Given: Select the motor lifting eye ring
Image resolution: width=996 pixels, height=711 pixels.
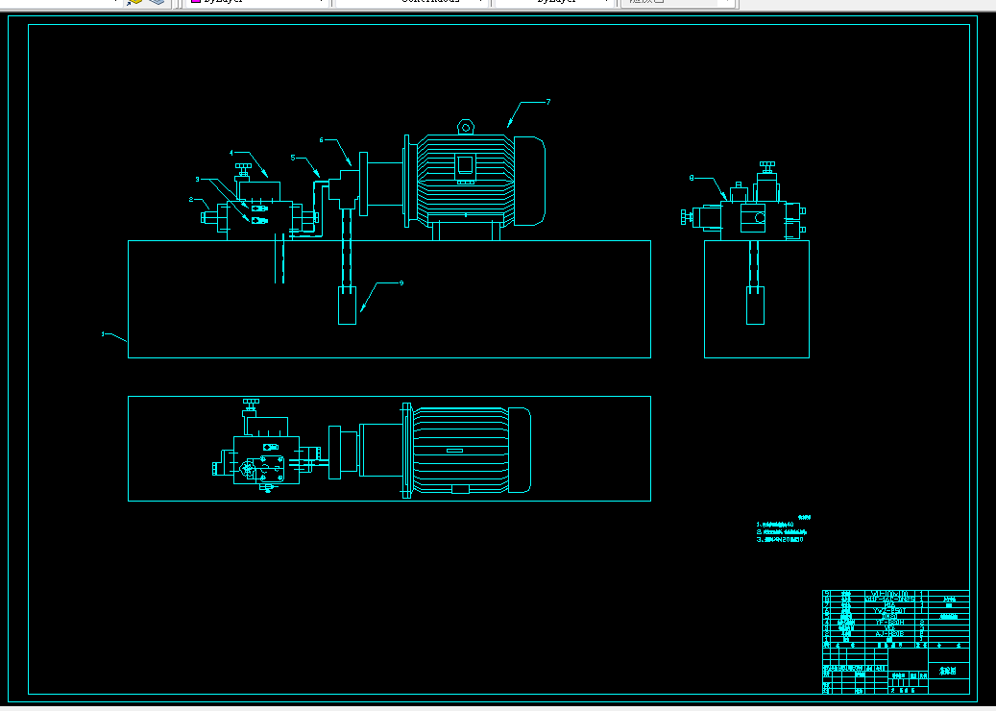Looking at the screenshot, I should (x=466, y=127).
